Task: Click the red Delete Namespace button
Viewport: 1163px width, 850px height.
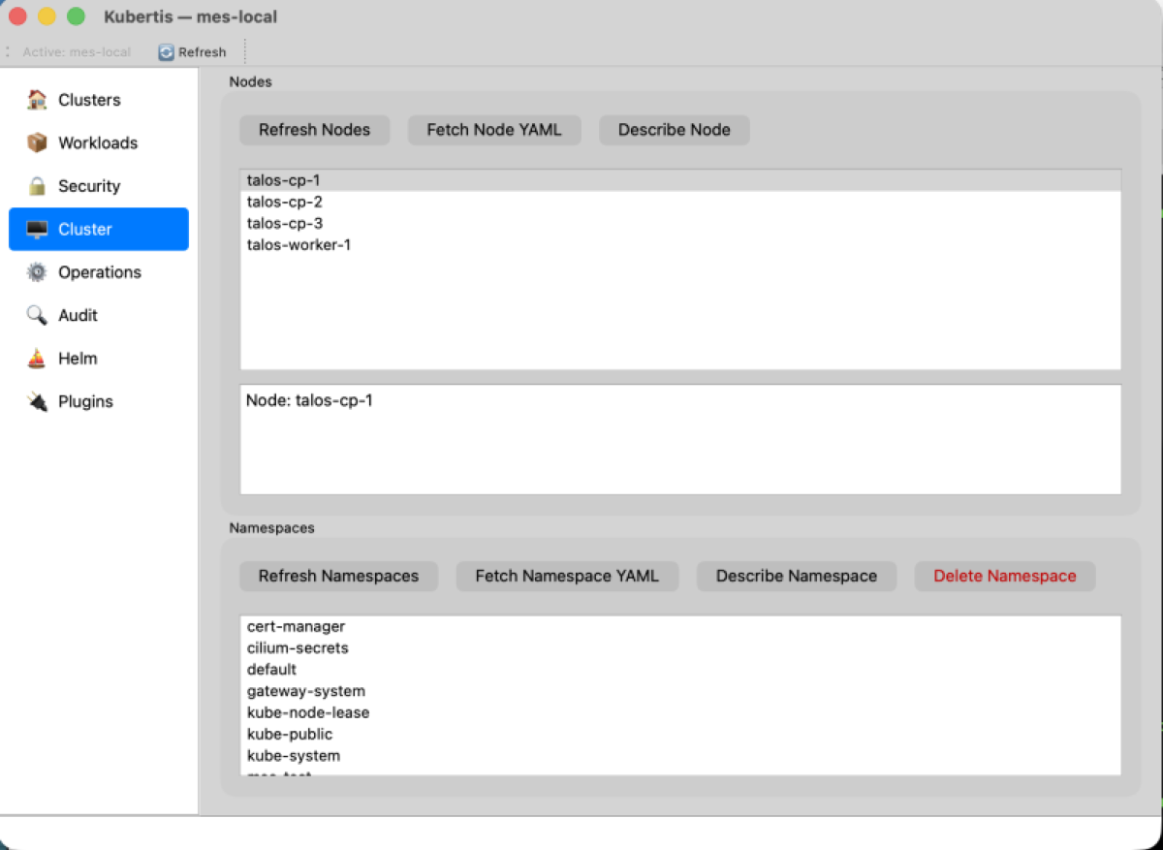Action: coord(1005,576)
